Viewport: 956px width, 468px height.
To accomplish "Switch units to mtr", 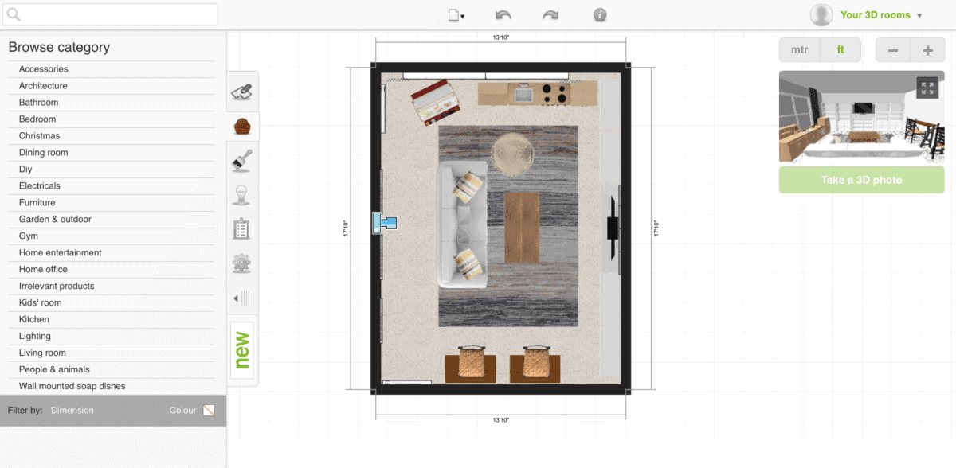I will coord(799,50).
